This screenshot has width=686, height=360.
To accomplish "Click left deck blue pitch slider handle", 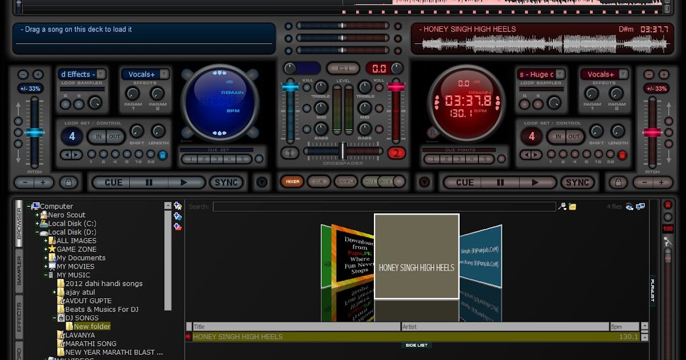I will point(34,133).
